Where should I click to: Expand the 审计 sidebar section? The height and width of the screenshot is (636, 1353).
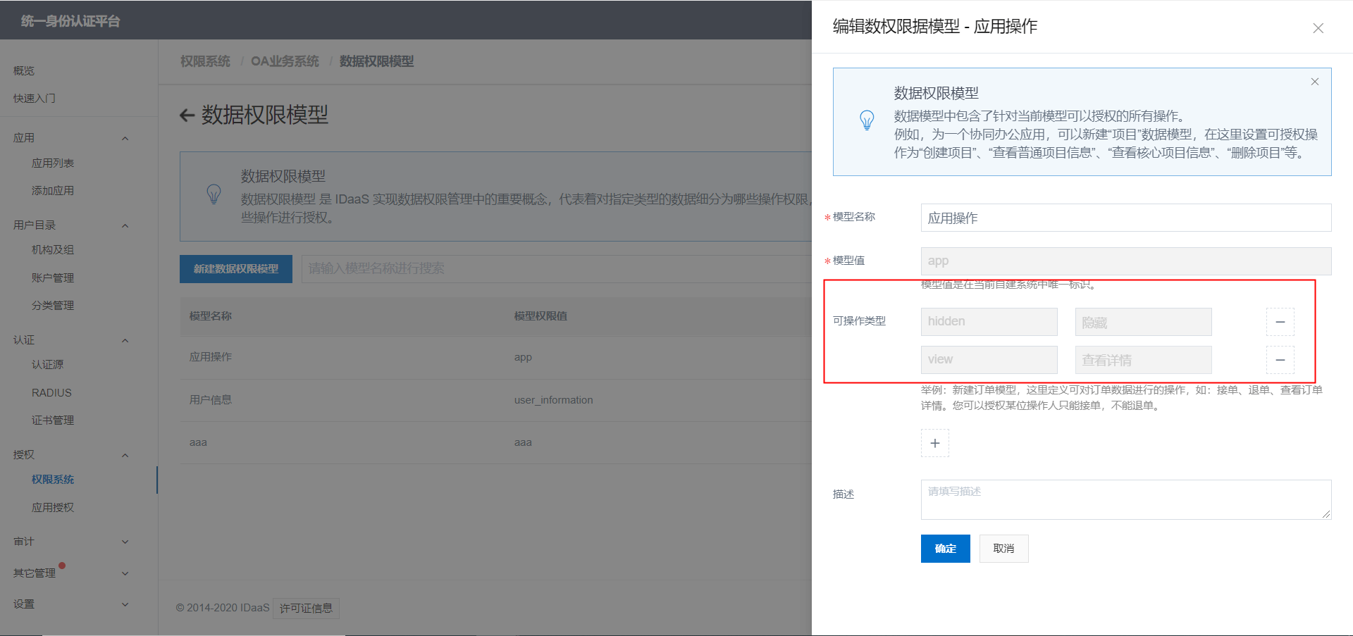pyautogui.click(x=125, y=542)
